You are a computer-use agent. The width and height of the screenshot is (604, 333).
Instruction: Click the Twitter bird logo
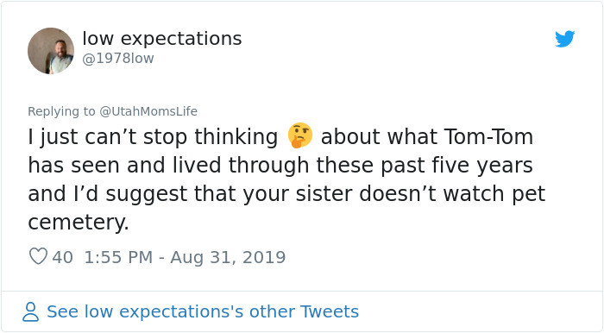coord(564,39)
